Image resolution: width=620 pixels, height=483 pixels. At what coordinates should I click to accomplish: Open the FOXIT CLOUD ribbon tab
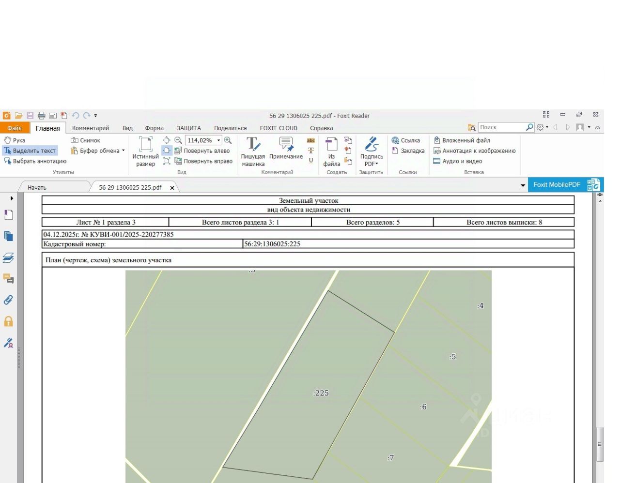[x=279, y=128]
